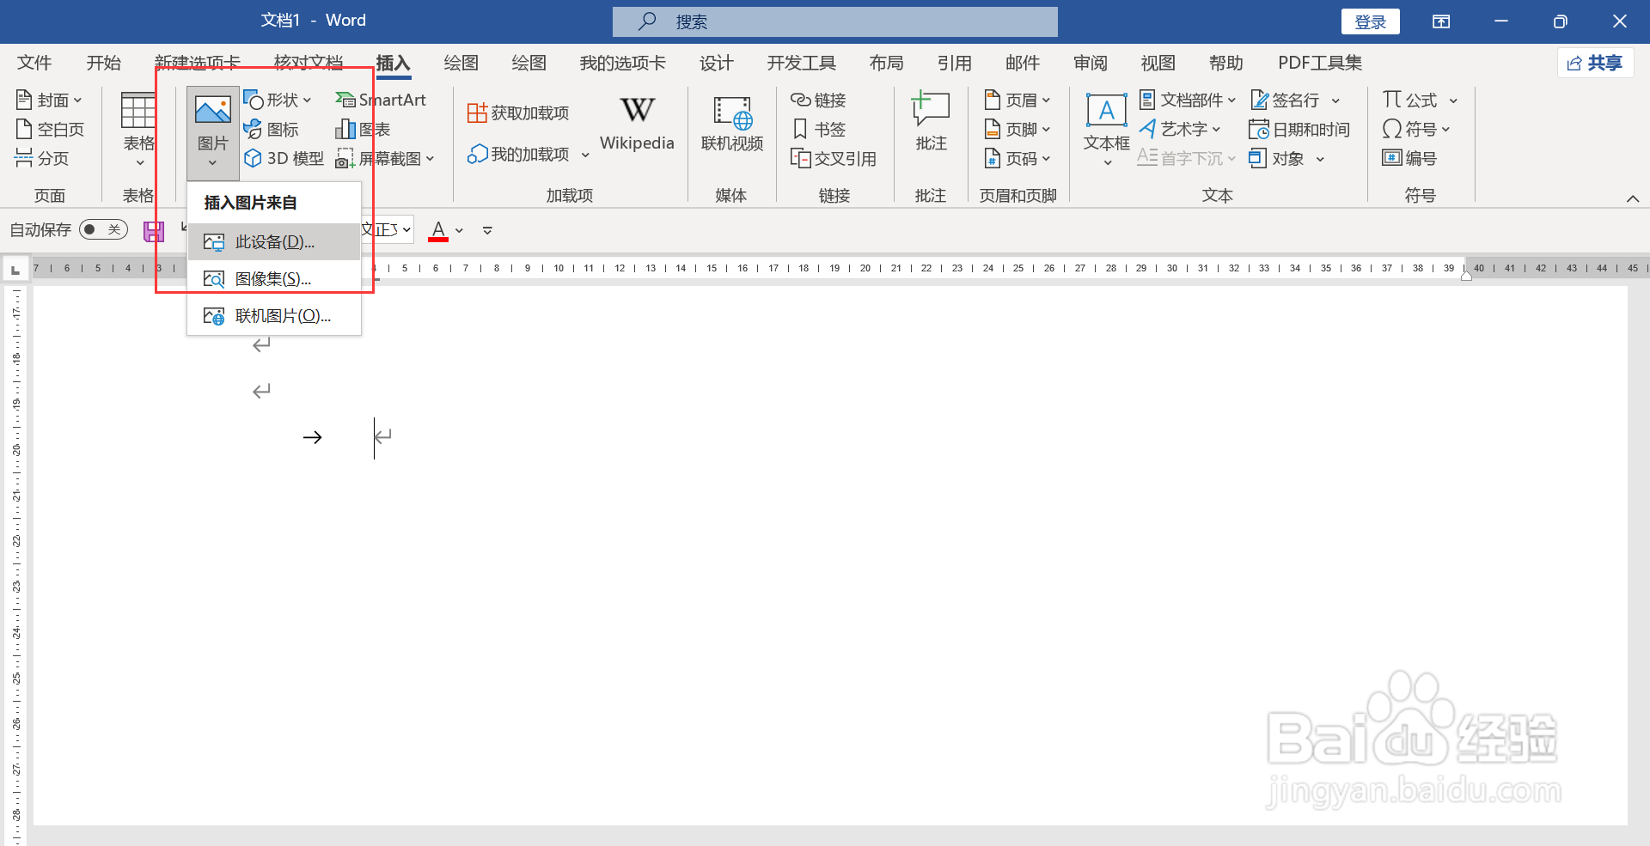
Task: Open the View (视图) tab
Action: pyautogui.click(x=1158, y=63)
